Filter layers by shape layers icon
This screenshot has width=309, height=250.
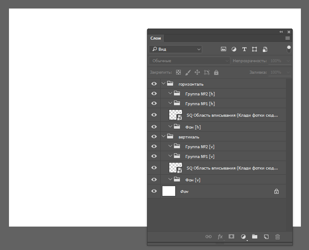click(254, 49)
